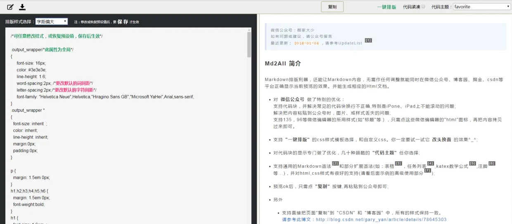Screen dimensions: 512x224
Task: Click the font-family Helvetica Neue line
Action: click(x=105, y=97)
